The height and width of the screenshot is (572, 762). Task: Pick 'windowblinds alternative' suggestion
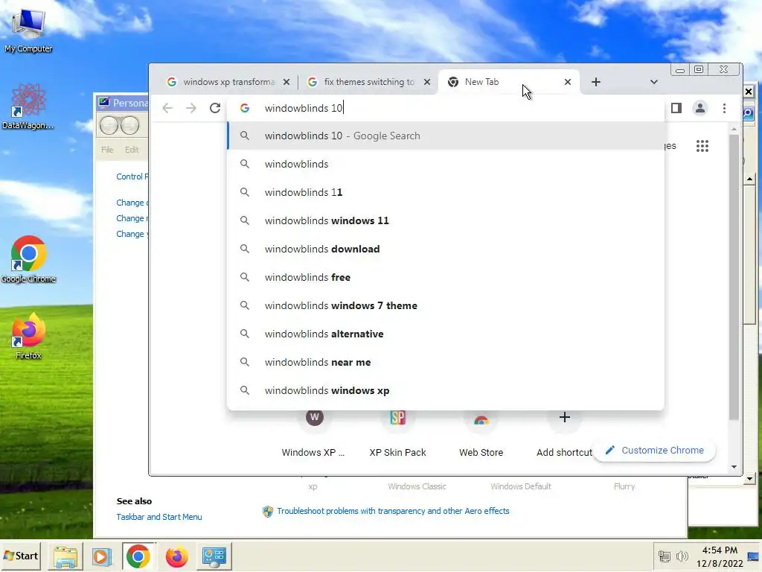point(446,334)
